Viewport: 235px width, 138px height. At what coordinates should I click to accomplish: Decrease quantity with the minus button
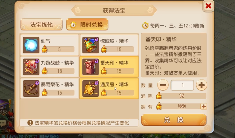pyautogui.click(x=163, y=85)
